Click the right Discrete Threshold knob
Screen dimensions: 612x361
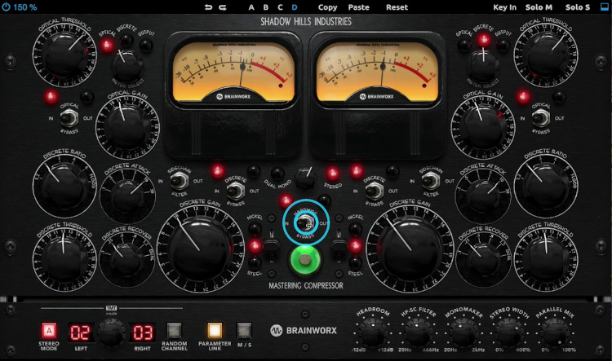point(546,259)
